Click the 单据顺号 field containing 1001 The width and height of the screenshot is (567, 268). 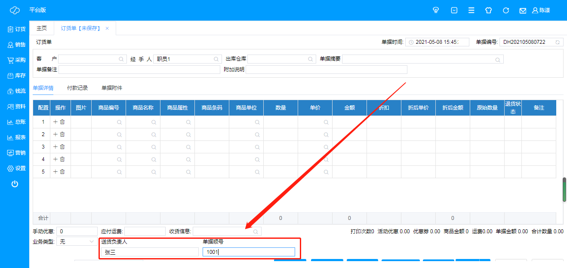(x=249, y=252)
